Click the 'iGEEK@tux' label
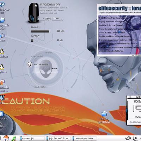141x141 pixels. (x=40, y=87)
